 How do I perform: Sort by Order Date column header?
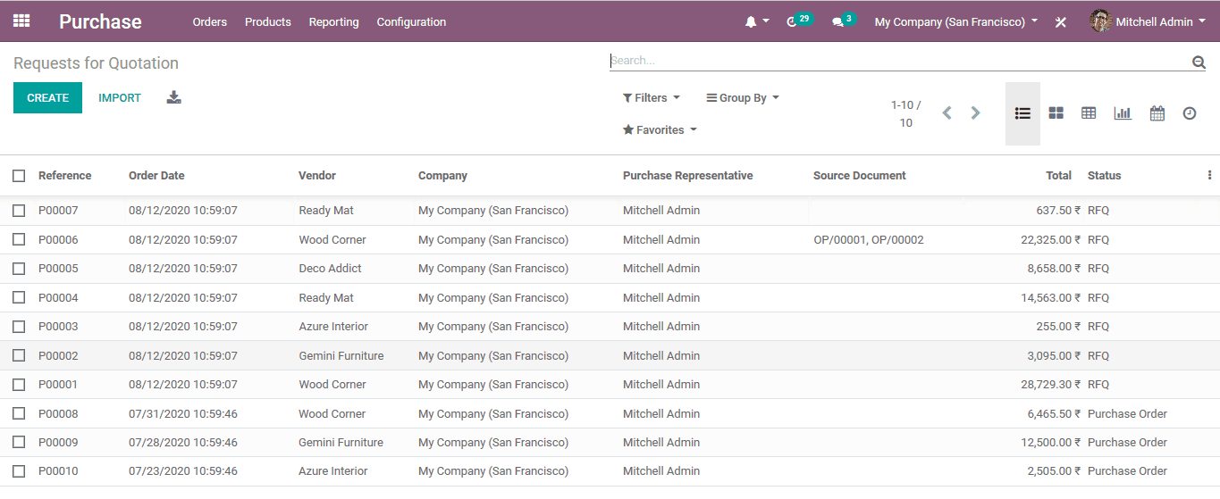(157, 176)
